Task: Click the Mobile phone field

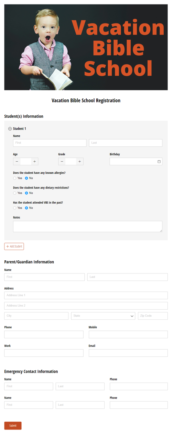Action: click(128, 335)
